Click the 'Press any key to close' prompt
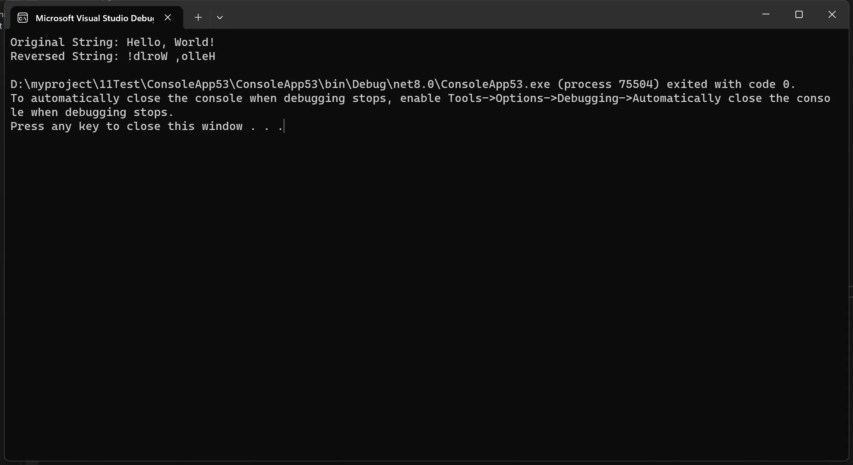Viewport: 853px width, 465px height. click(85, 126)
